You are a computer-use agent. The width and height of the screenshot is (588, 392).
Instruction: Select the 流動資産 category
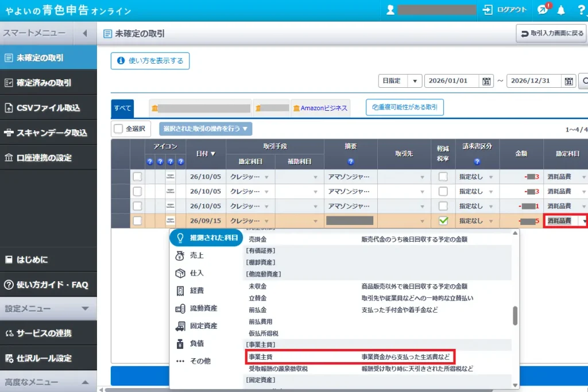pyautogui.click(x=196, y=308)
